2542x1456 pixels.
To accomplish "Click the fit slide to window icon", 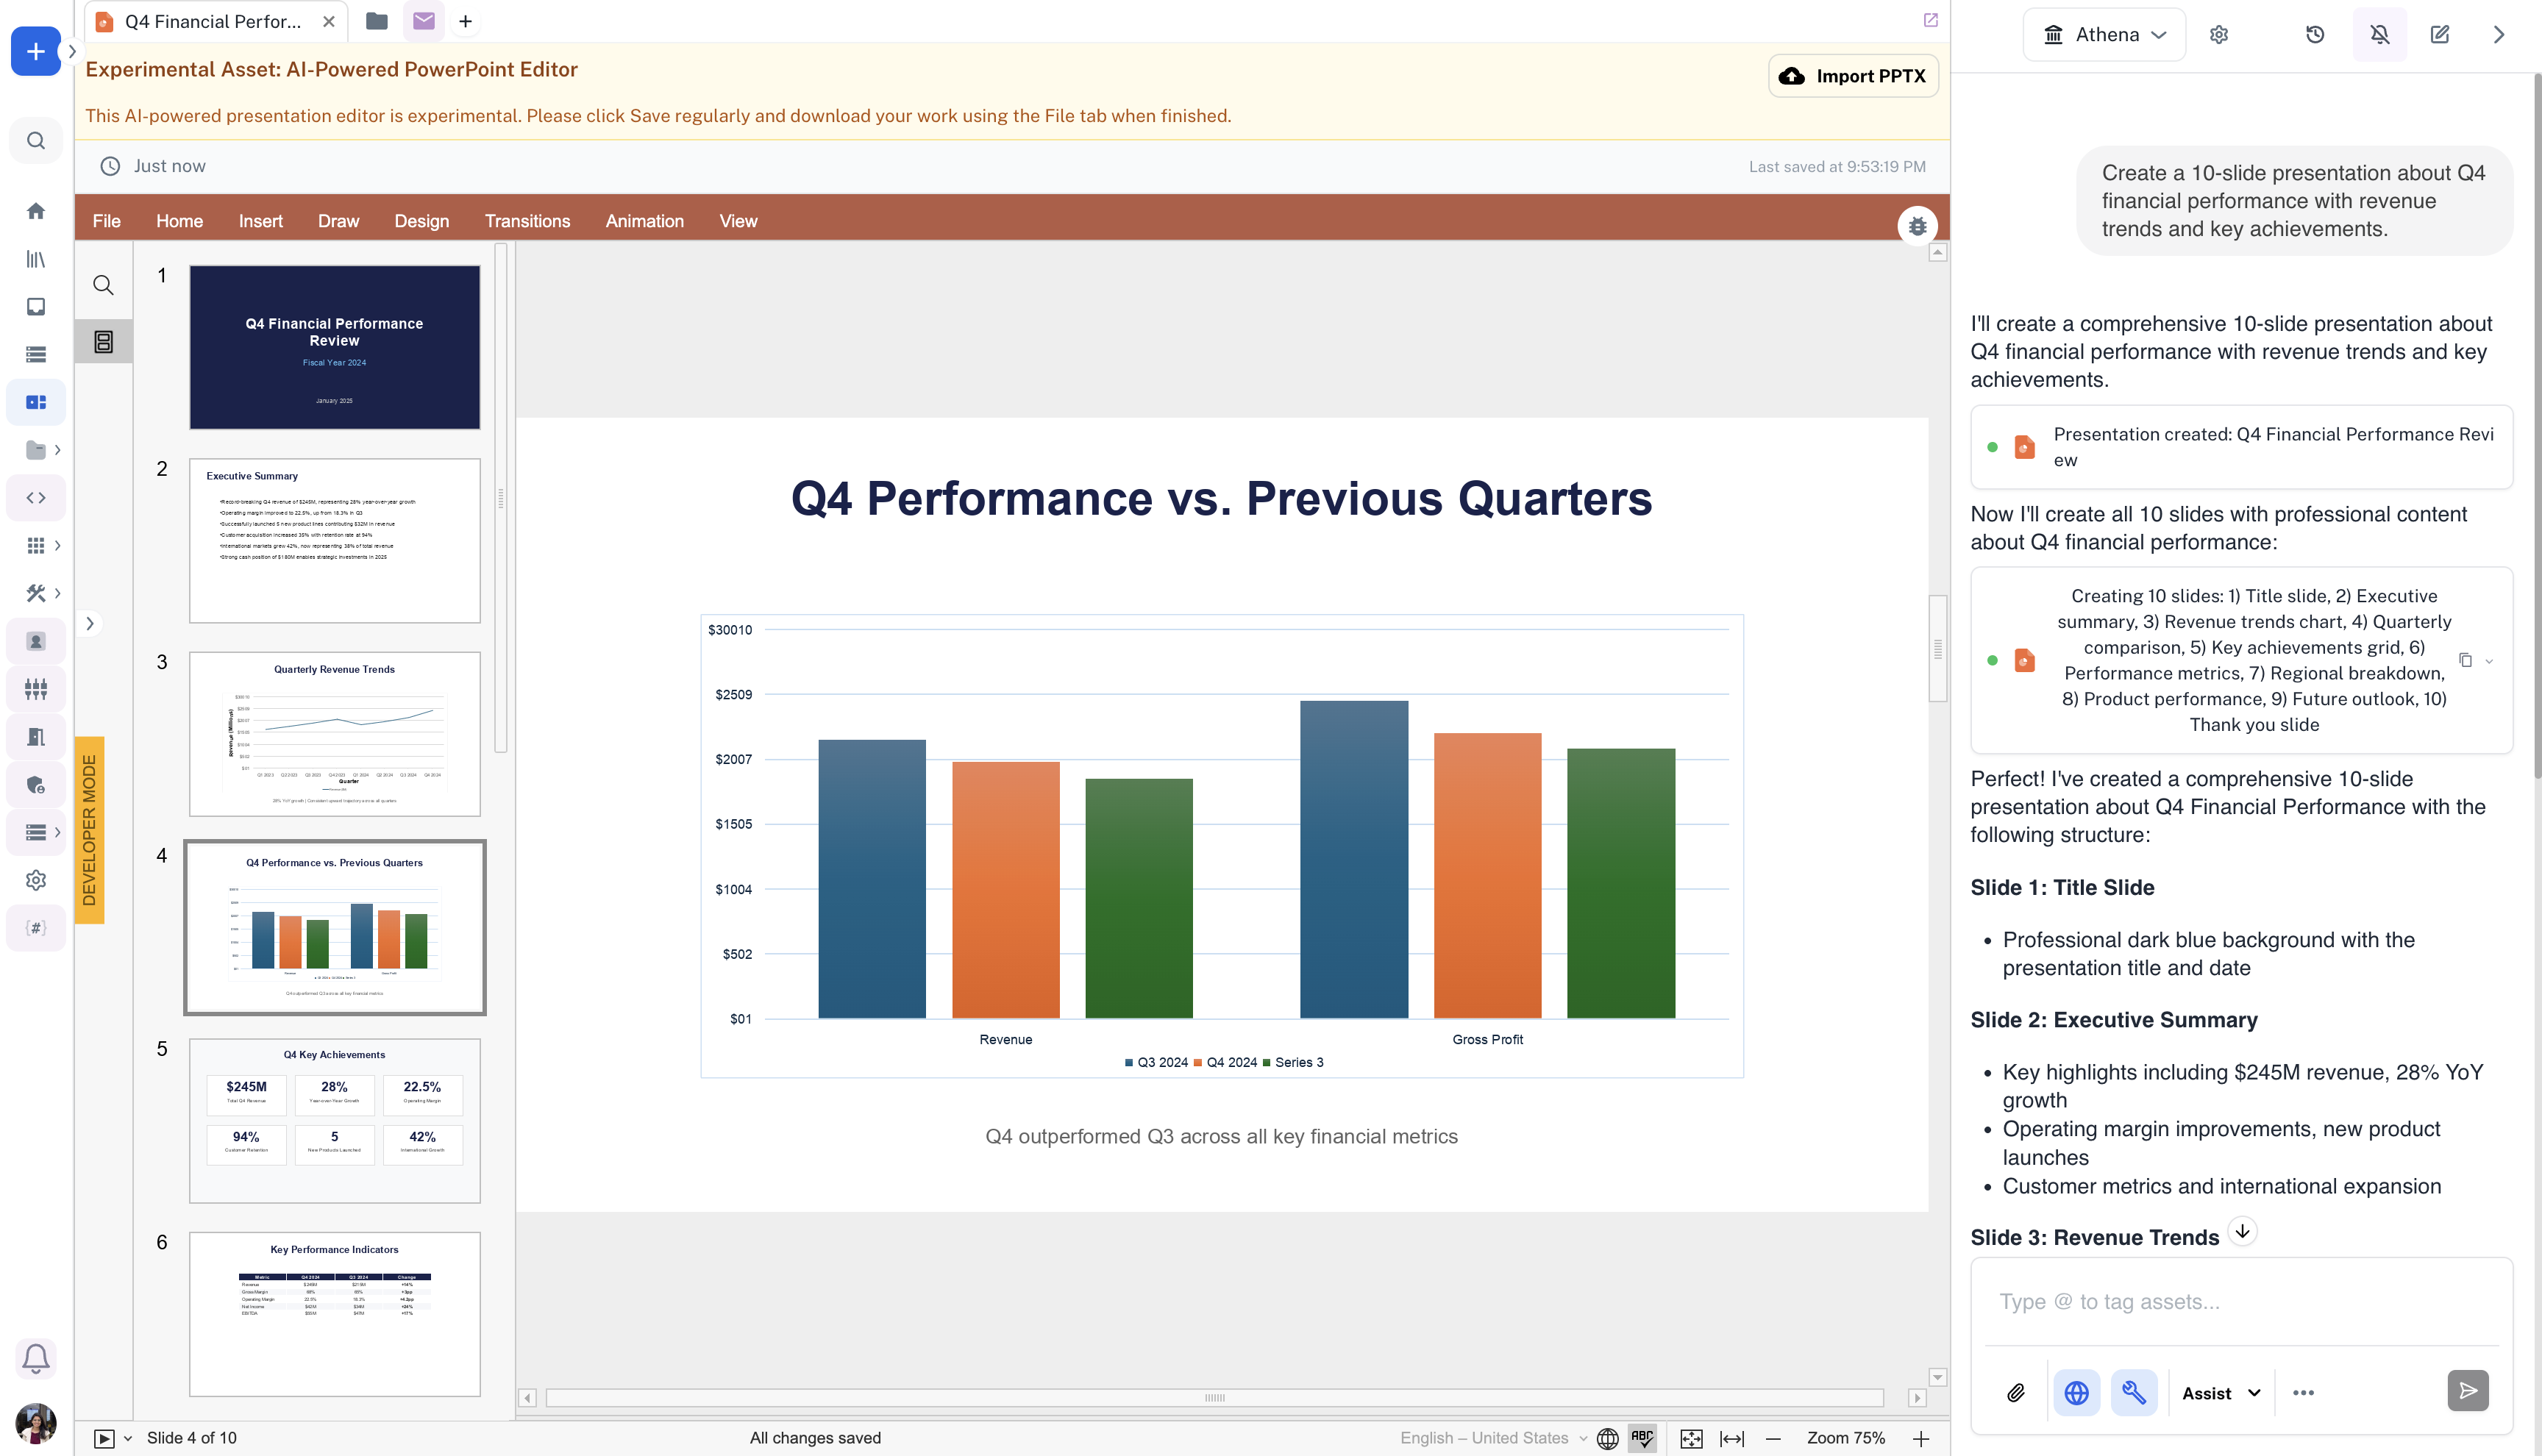I will point(1691,1438).
